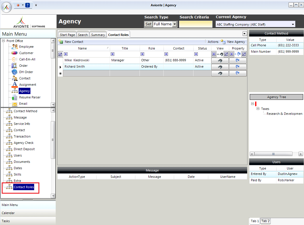Image resolution: width=304 pixels, height=225 pixels.
Task: Switch to the Summary tab
Action: tap(98, 35)
